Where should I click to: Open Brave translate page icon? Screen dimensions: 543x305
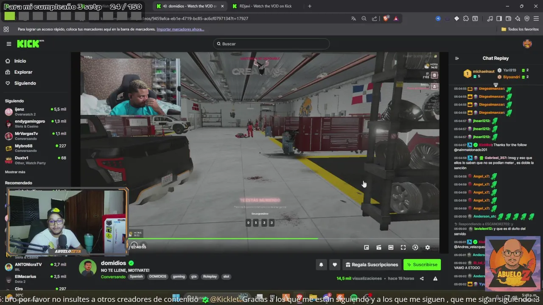click(x=353, y=19)
